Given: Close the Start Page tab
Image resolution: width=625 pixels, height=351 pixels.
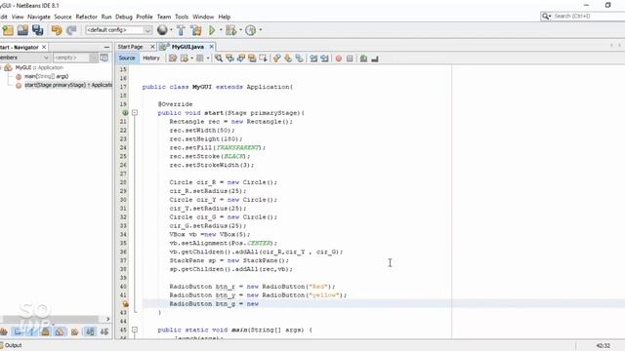Looking at the screenshot, I should pos(152,47).
